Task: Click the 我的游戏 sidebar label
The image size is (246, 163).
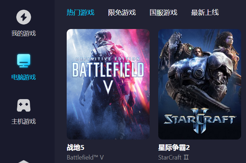Action: click(23, 33)
